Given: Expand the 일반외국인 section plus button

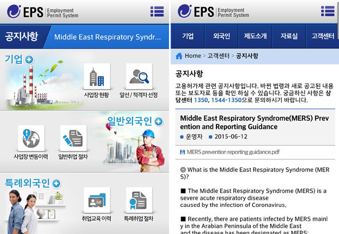Looking at the screenshot, I should (x=159, y=121).
